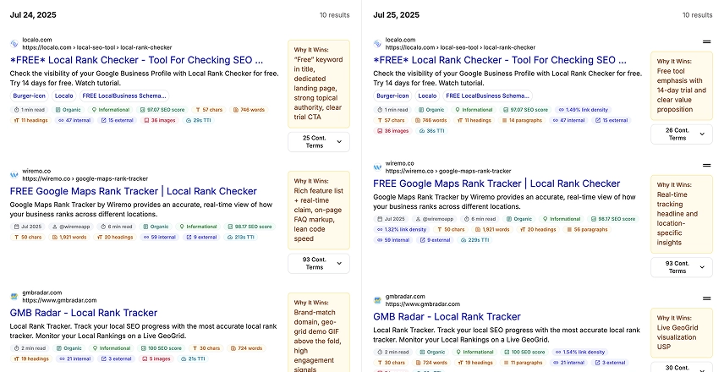Click '97.07 SEO score' badge in Jul 24 localo result
Screen dimensions: 724x372
(165, 110)
